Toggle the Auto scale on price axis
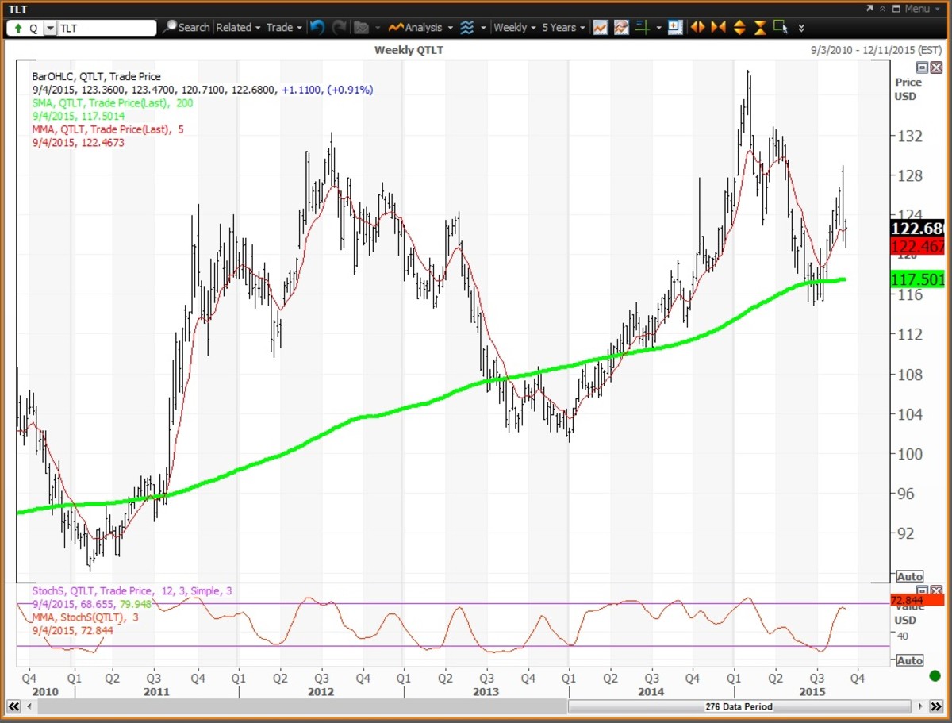This screenshot has height=723, width=952. click(909, 577)
